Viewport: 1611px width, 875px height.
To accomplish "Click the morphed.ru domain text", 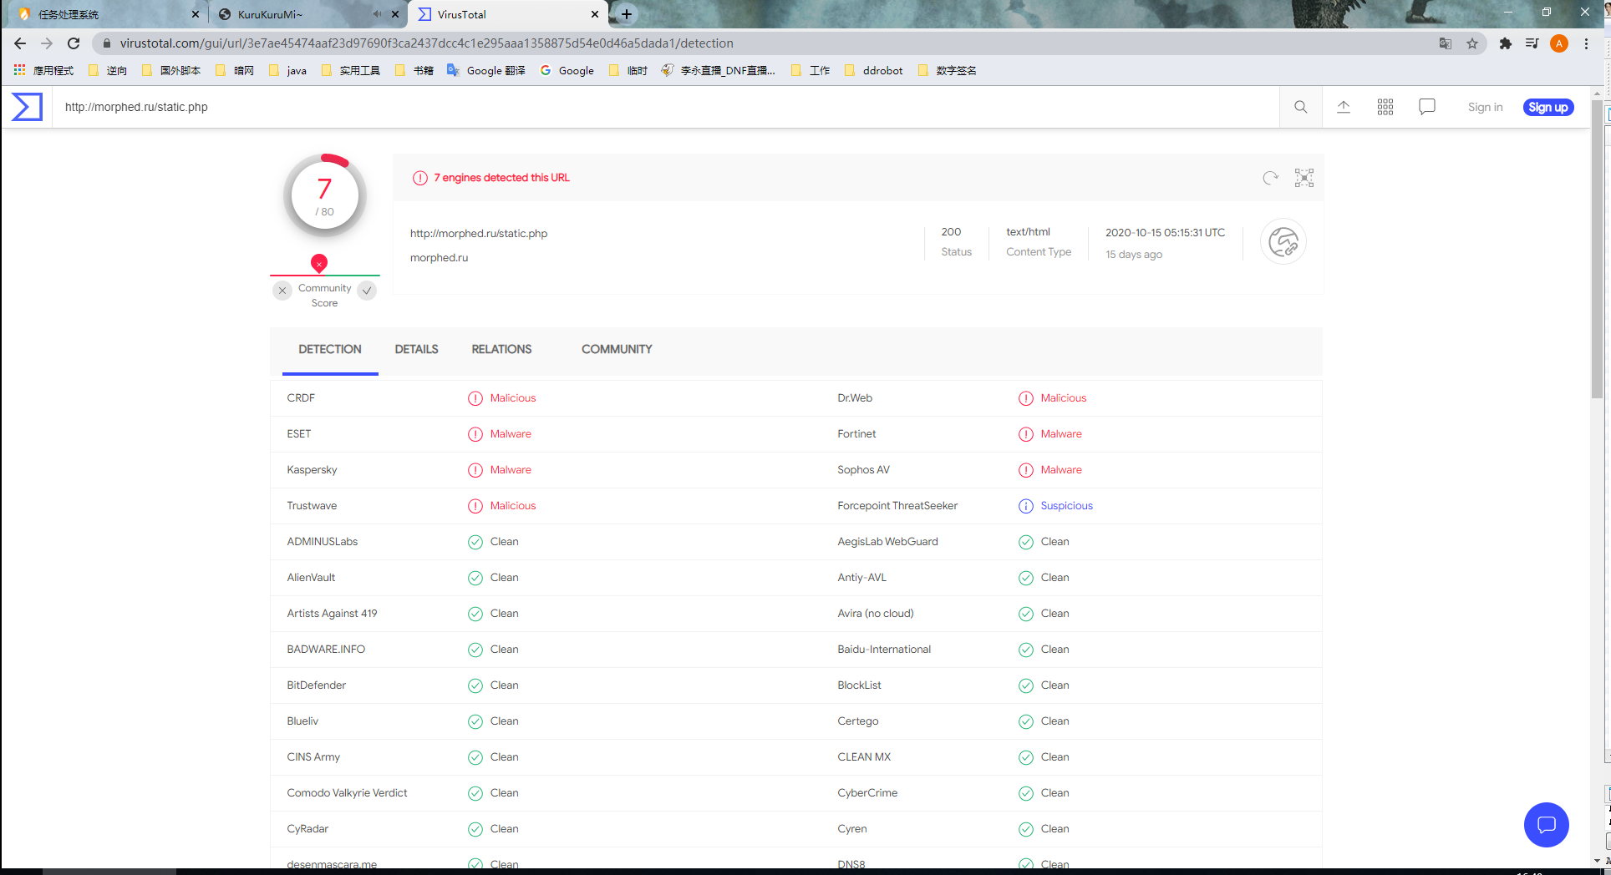I will click(439, 258).
